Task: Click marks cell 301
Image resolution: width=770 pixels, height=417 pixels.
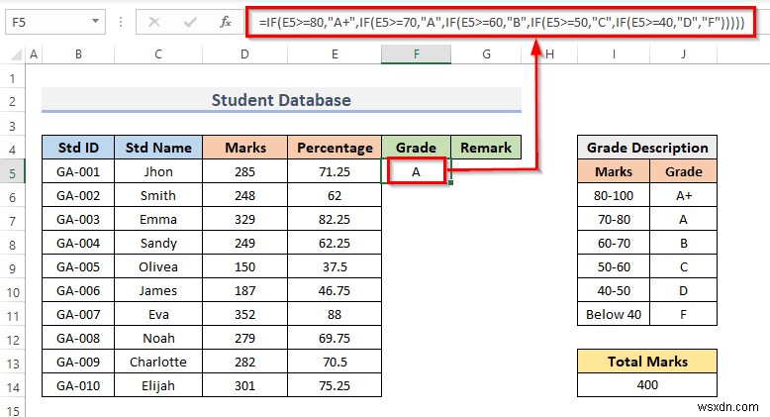Action: coord(244,385)
